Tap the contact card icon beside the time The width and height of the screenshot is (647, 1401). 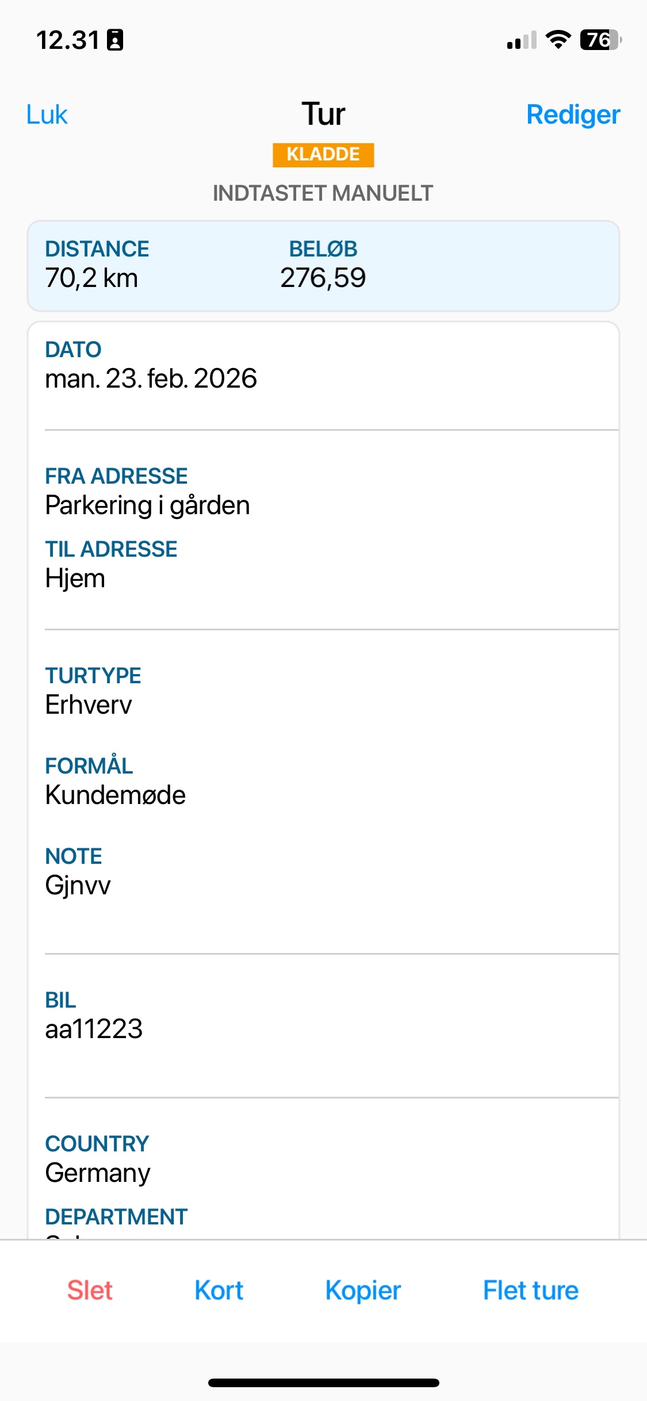(115, 40)
